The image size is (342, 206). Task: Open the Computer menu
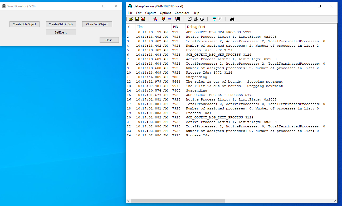pyautogui.click(x=182, y=13)
